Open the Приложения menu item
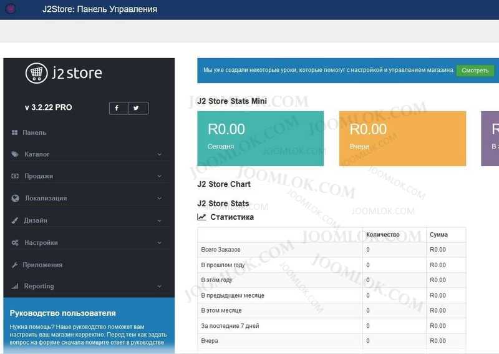The height and width of the screenshot is (354, 499). [x=42, y=265]
